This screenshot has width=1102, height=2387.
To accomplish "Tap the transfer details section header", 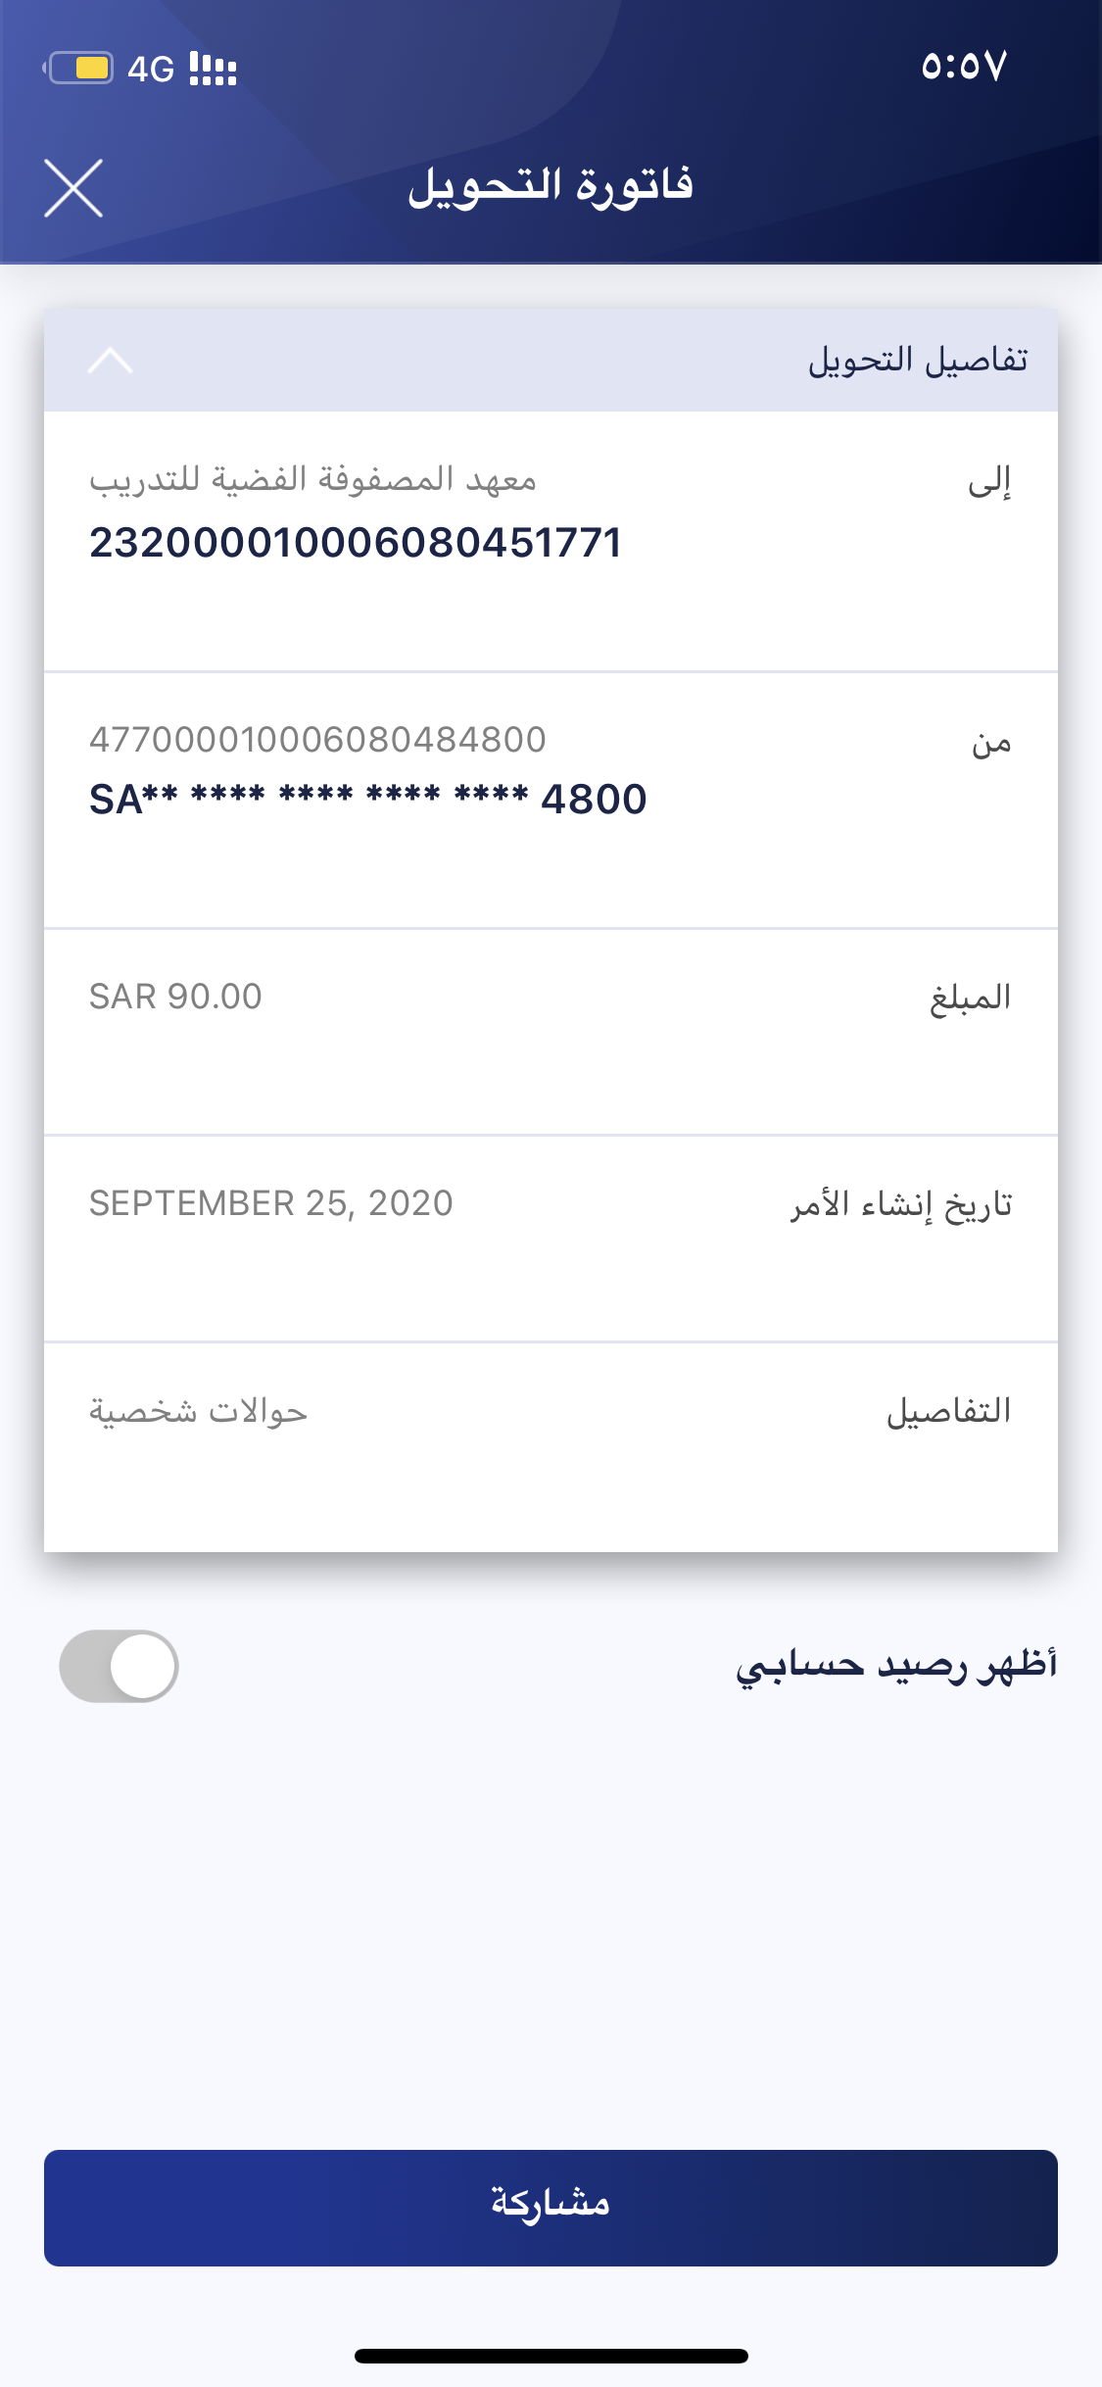I will 917,361.
